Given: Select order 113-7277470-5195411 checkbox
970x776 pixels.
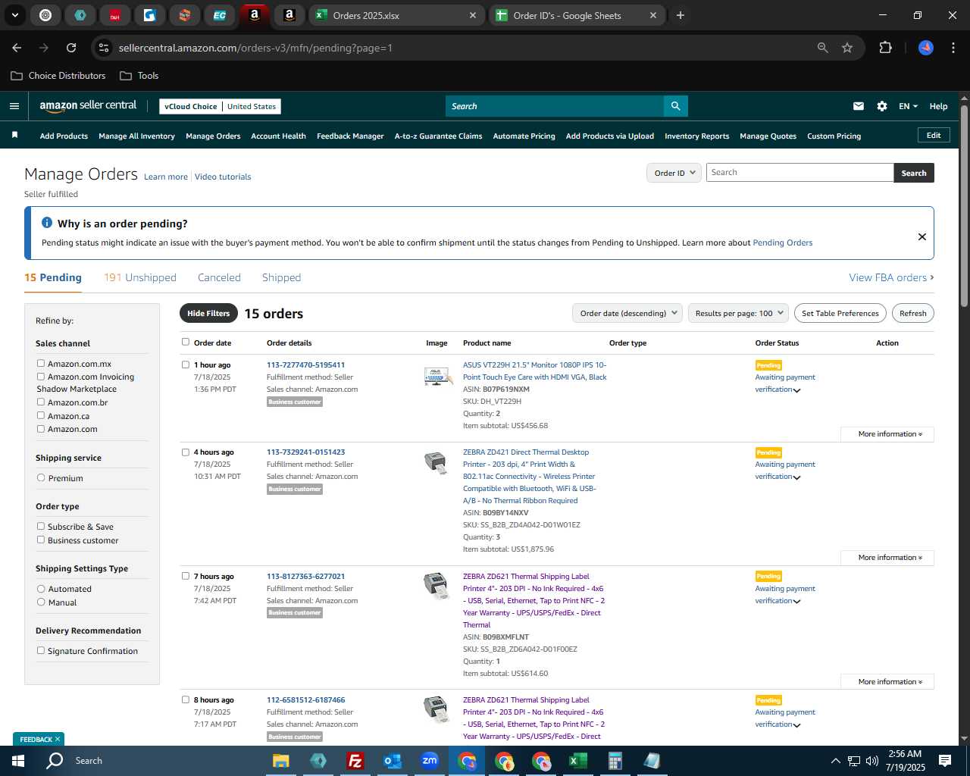Looking at the screenshot, I should click(x=186, y=365).
